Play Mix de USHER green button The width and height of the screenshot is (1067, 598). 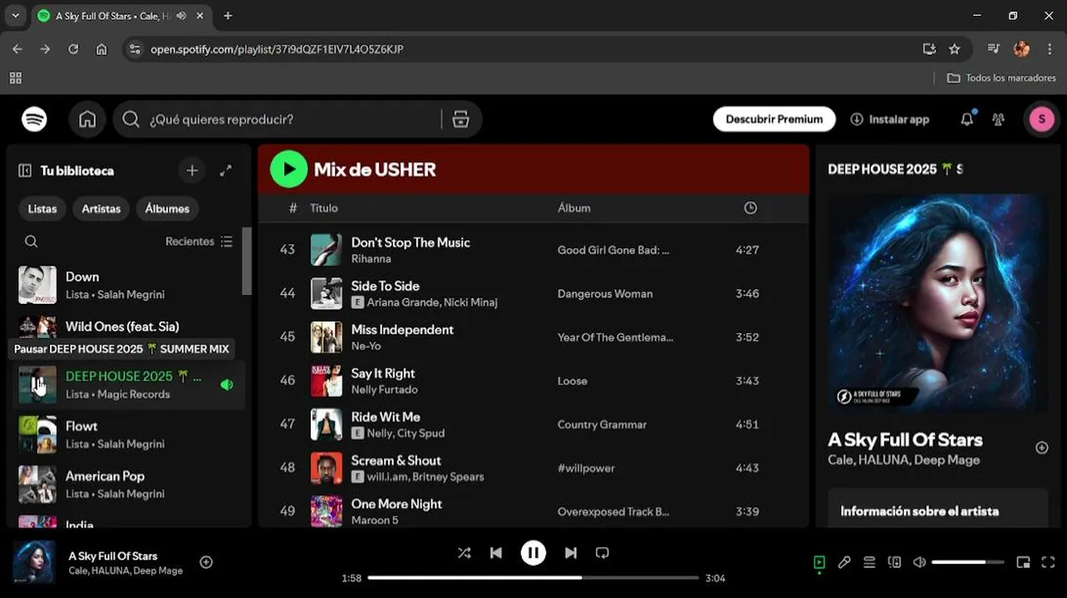coord(288,169)
